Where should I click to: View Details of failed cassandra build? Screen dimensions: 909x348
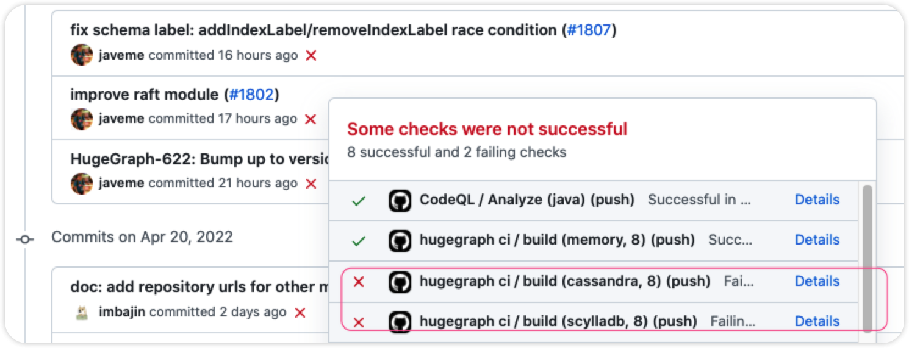click(817, 281)
